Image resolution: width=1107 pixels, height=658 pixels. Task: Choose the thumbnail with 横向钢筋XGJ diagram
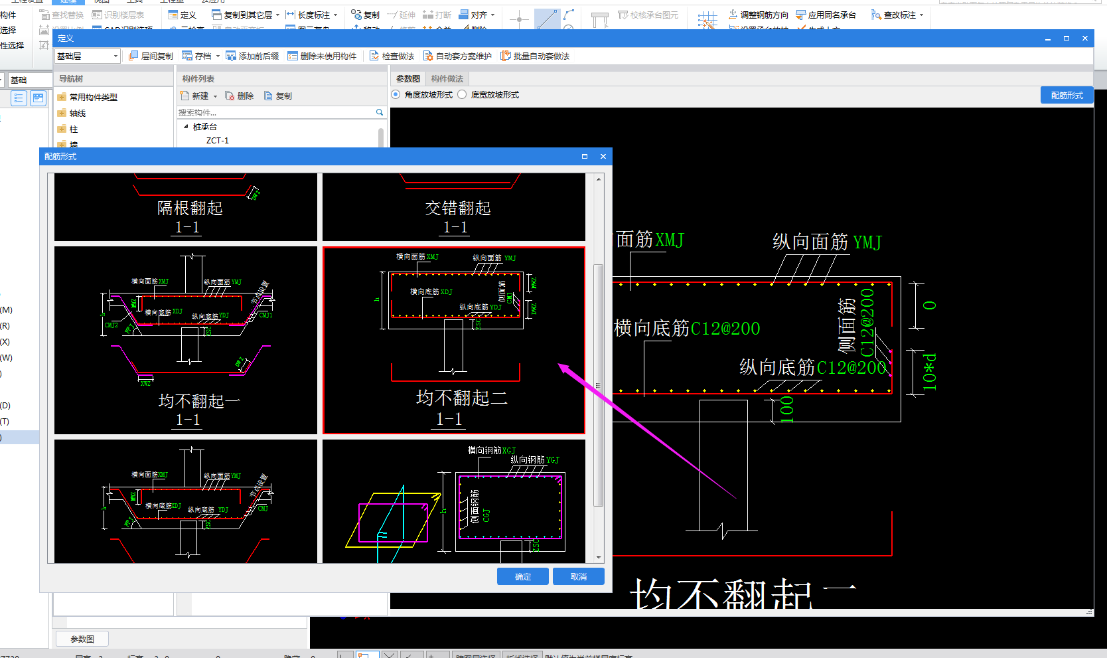pos(454,501)
